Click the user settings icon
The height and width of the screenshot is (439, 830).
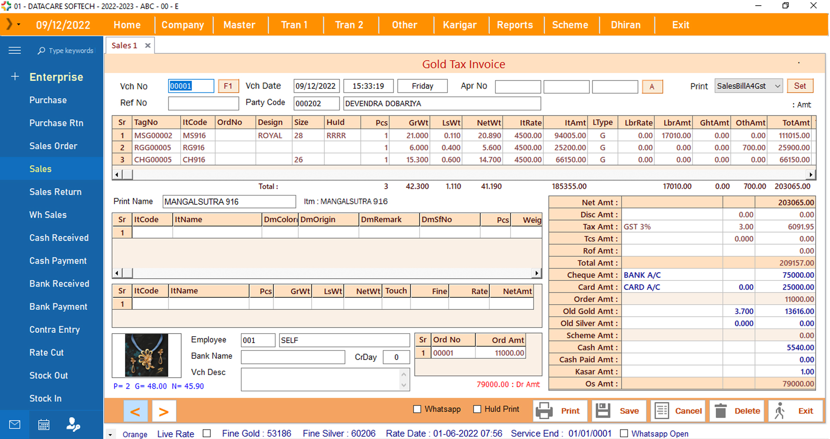point(73,425)
